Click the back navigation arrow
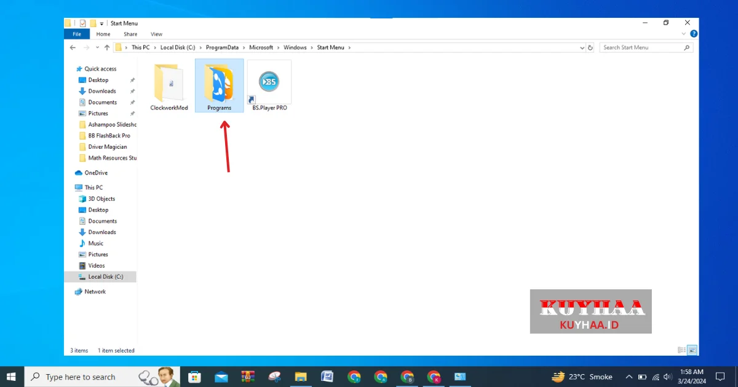Image resolution: width=738 pixels, height=387 pixels. click(73, 47)
